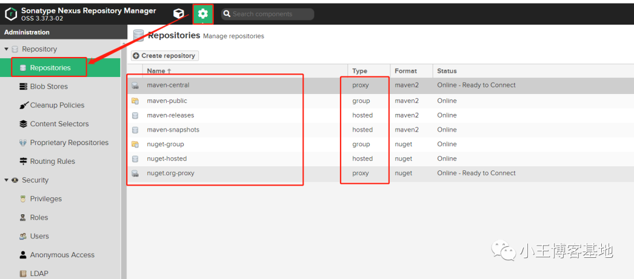Click the Sonatype Nexus logo icon

point(11,14)
